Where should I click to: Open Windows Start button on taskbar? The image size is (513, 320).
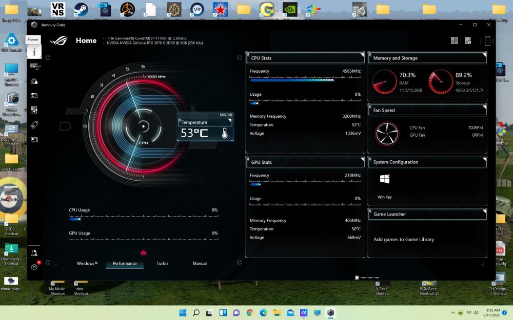click(x=183, y=313)
